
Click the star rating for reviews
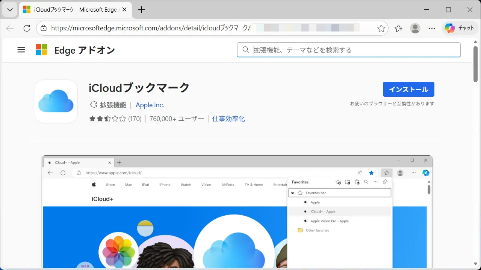tap(107, 119)
